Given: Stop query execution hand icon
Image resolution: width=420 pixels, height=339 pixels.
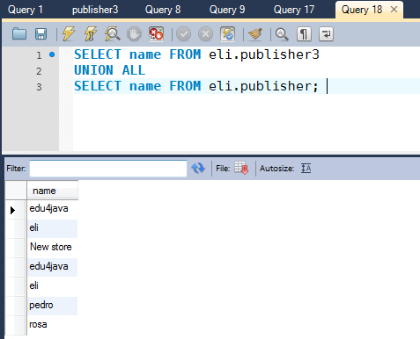Looking at the screenshot, I should tap(134, 34).
